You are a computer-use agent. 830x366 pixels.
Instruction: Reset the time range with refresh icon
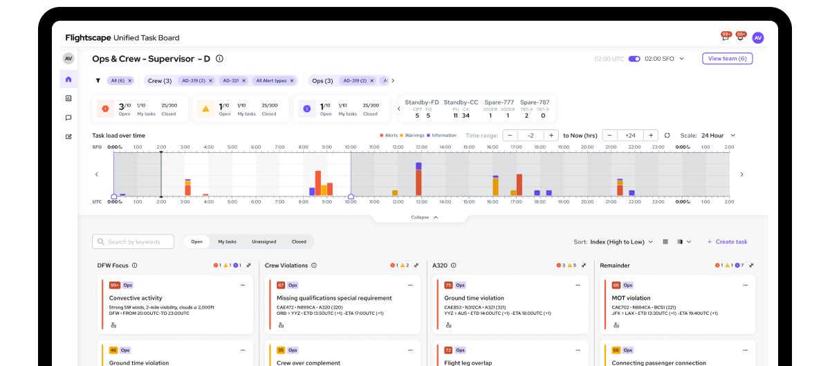667,136
